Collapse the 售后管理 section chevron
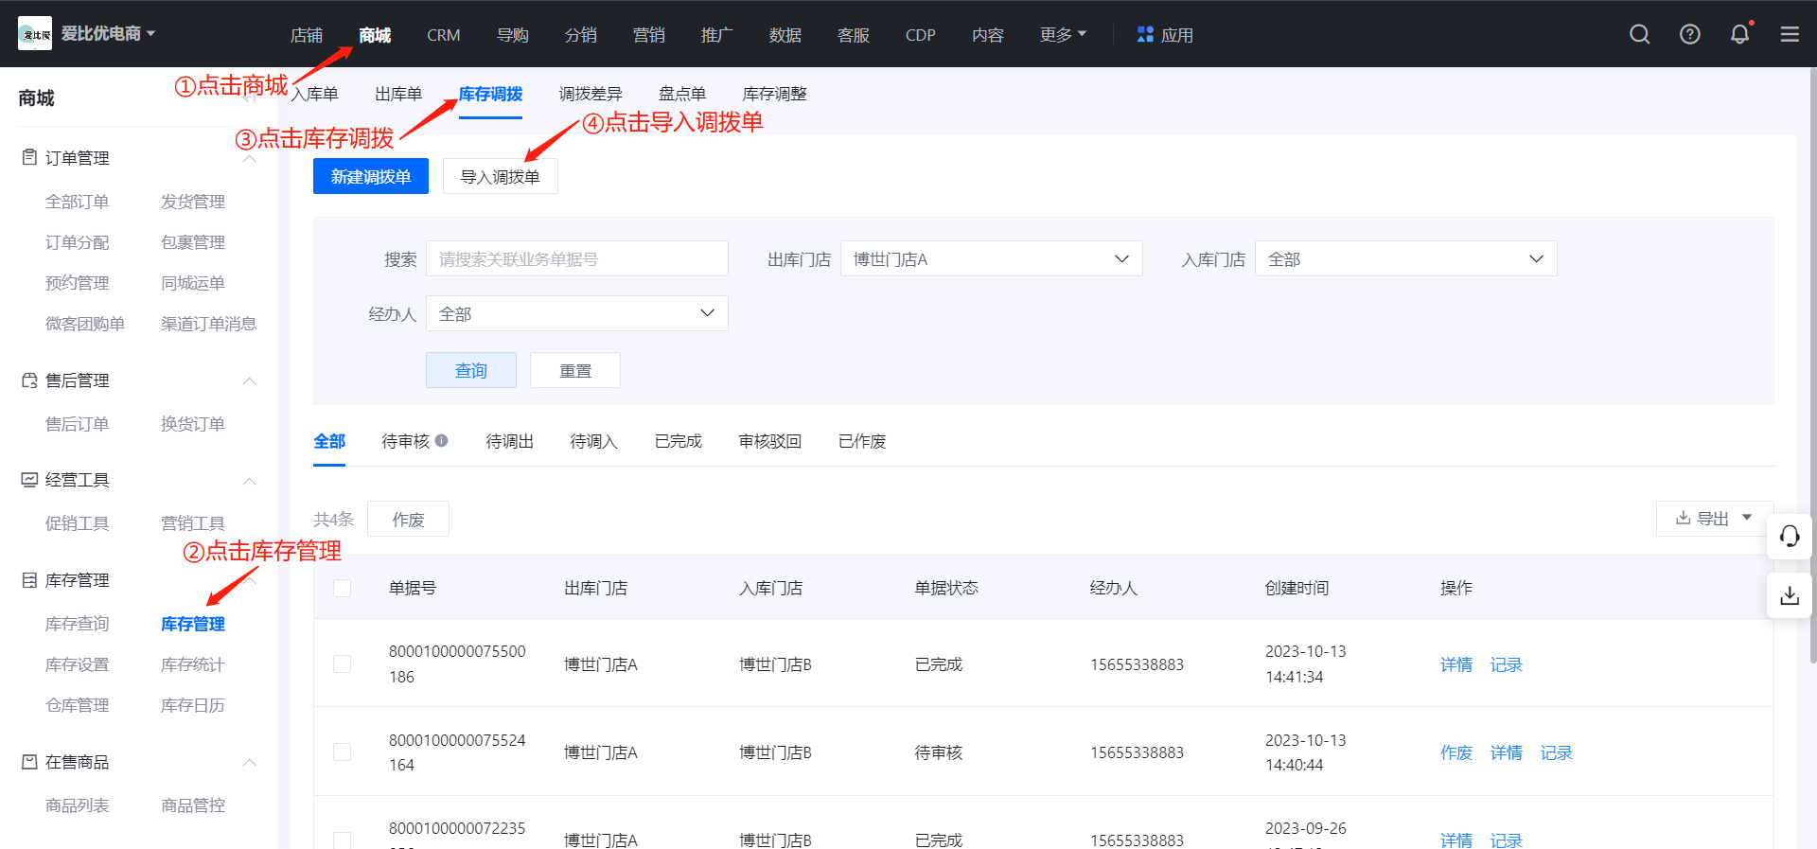The image size is (1817, 849). click(250, 380)
